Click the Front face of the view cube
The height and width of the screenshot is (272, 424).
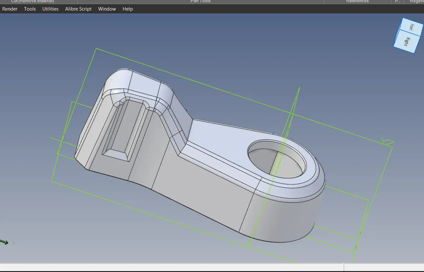click(x=411, y=27)
